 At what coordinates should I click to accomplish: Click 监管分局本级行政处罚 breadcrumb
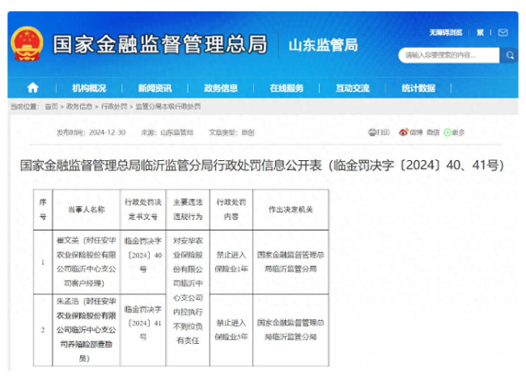click(x=168, y=107)
